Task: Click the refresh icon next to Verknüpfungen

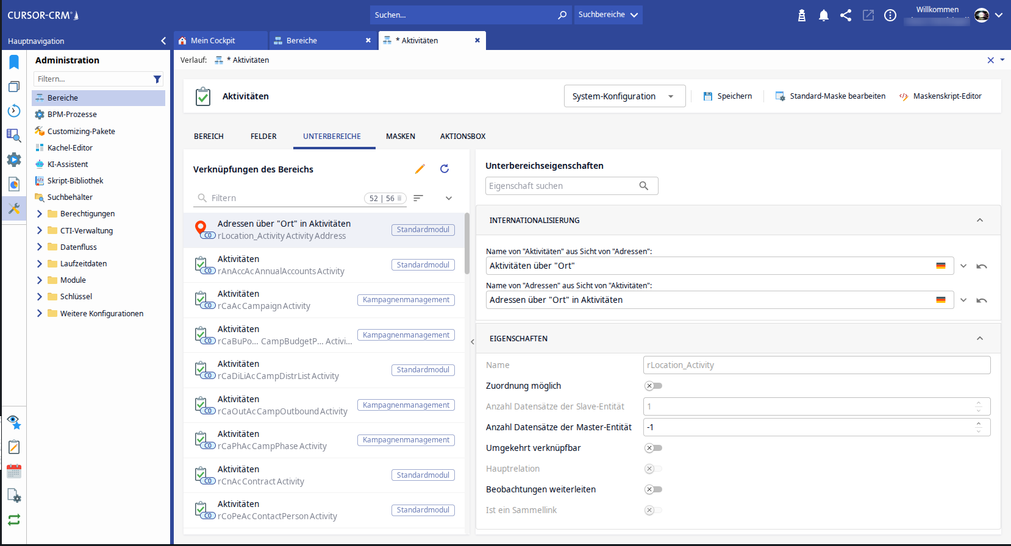Action: [x=445, y=169]
